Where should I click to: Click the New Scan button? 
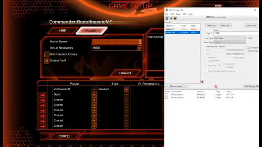tap(211, 25)
